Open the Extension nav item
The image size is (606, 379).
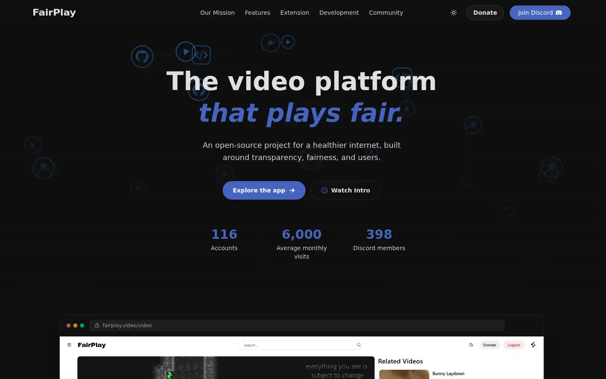[x=295, y=13]
